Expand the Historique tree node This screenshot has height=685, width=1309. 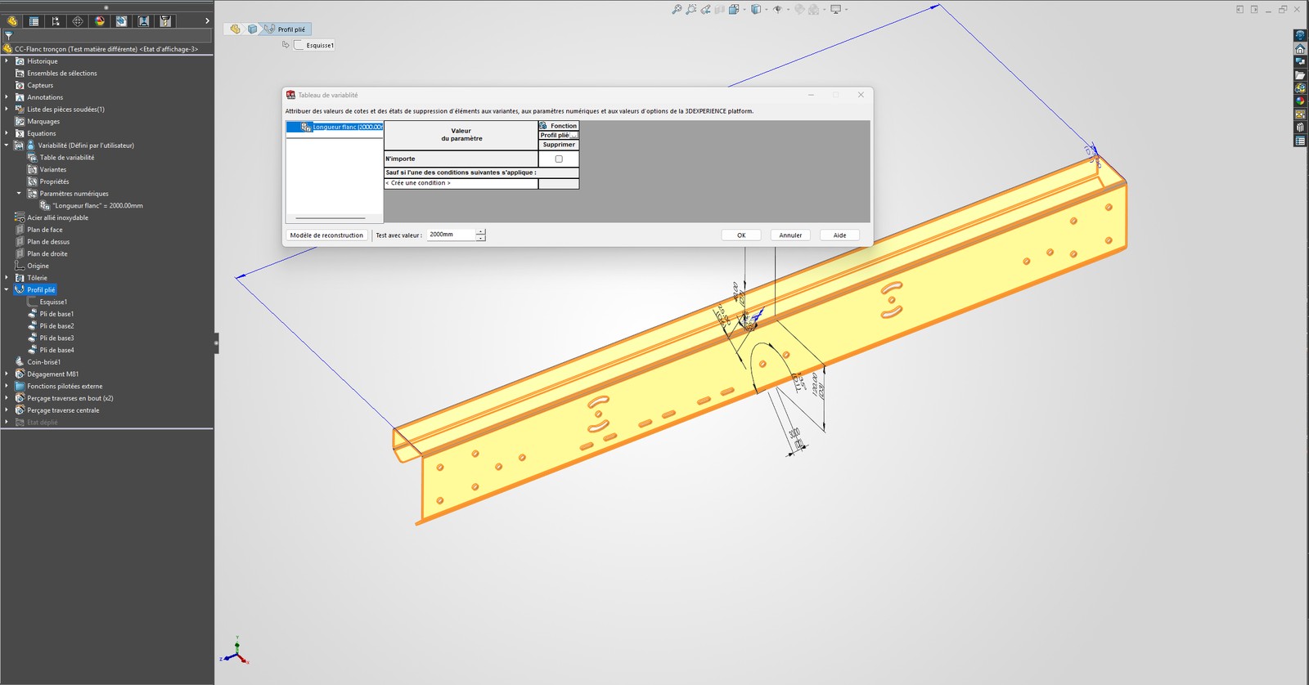[7, 61]
